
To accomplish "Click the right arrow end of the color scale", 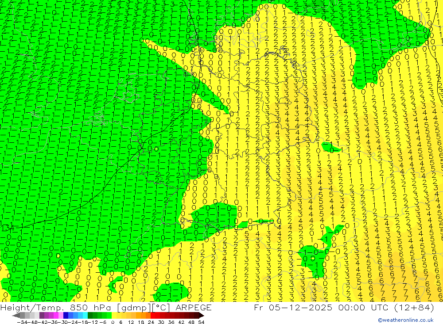I will click(x=202, y=316).
